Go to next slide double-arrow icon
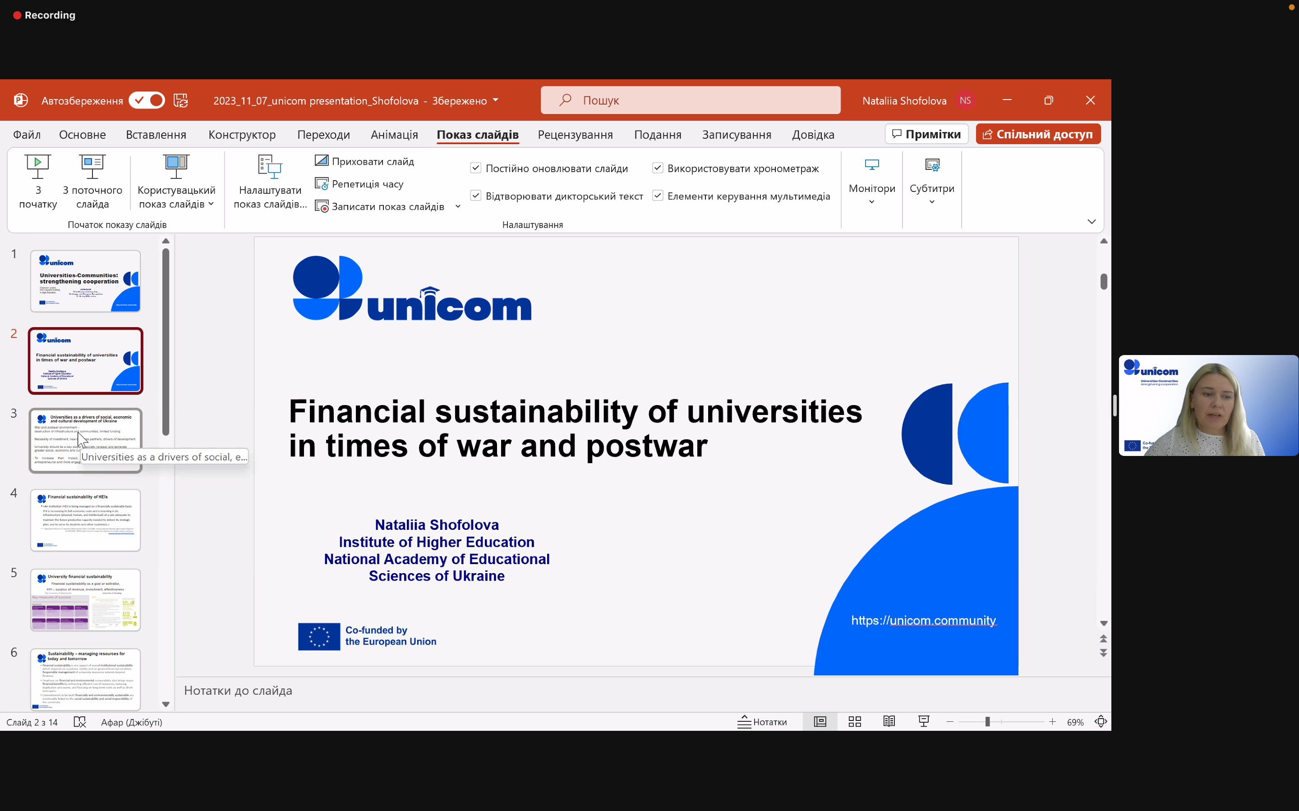Screen dimensions: 1299x811 pyautogui.click(x=1104, y=653)
